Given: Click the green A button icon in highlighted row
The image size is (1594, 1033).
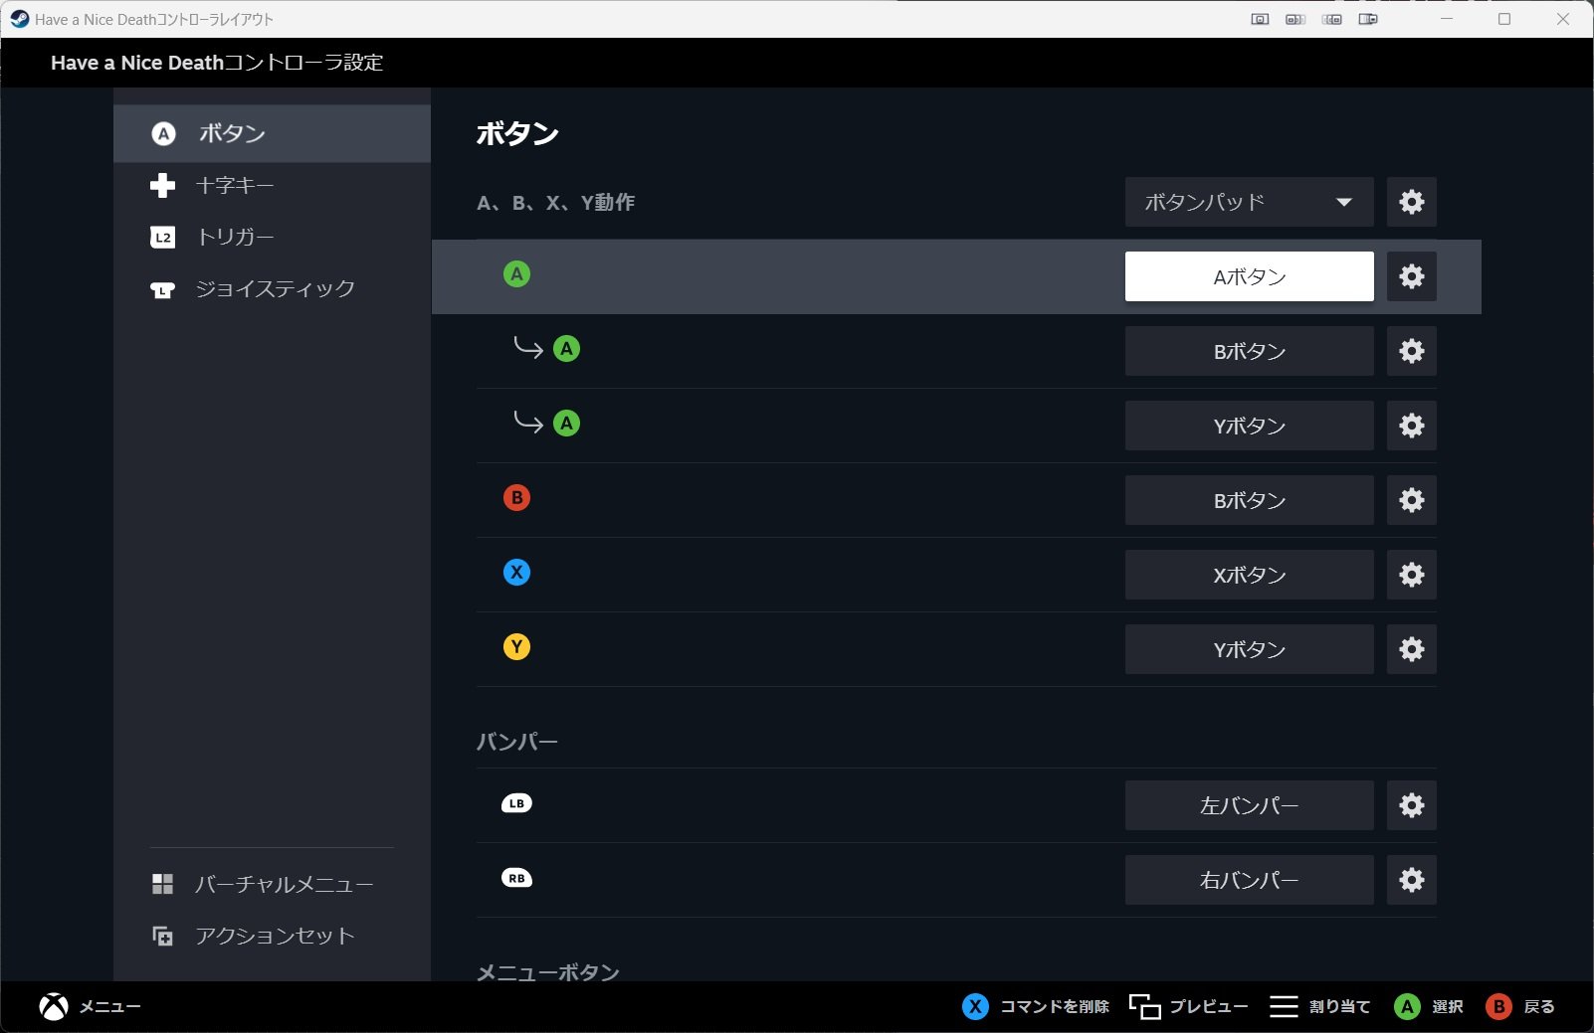Looking at the screenshot, I should [516, 274].
